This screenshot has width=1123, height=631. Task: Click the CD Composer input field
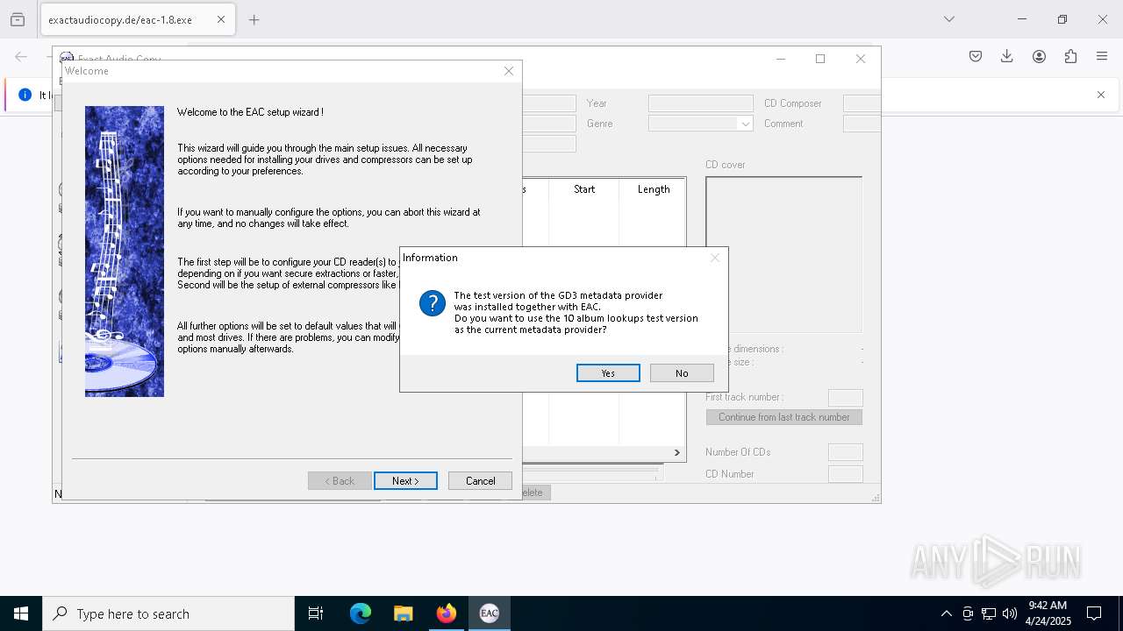[862, 103]
